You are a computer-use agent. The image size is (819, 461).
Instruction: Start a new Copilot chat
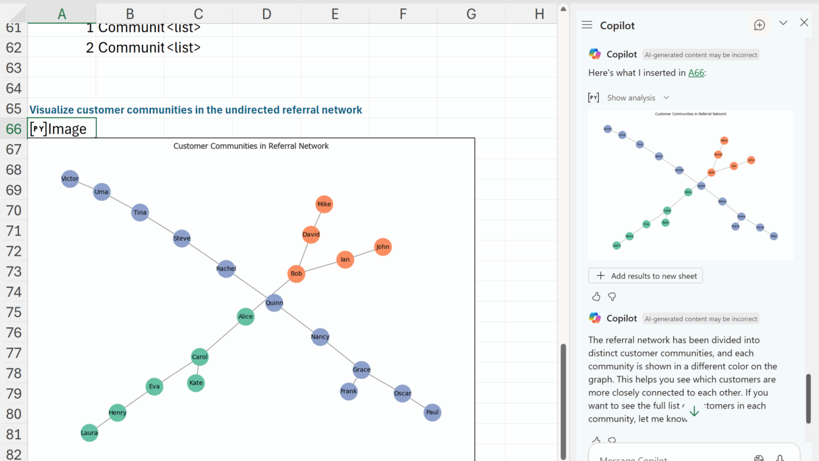(x=759, y=25)
